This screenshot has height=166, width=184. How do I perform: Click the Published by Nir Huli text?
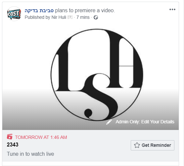click(x=45, y=17)
